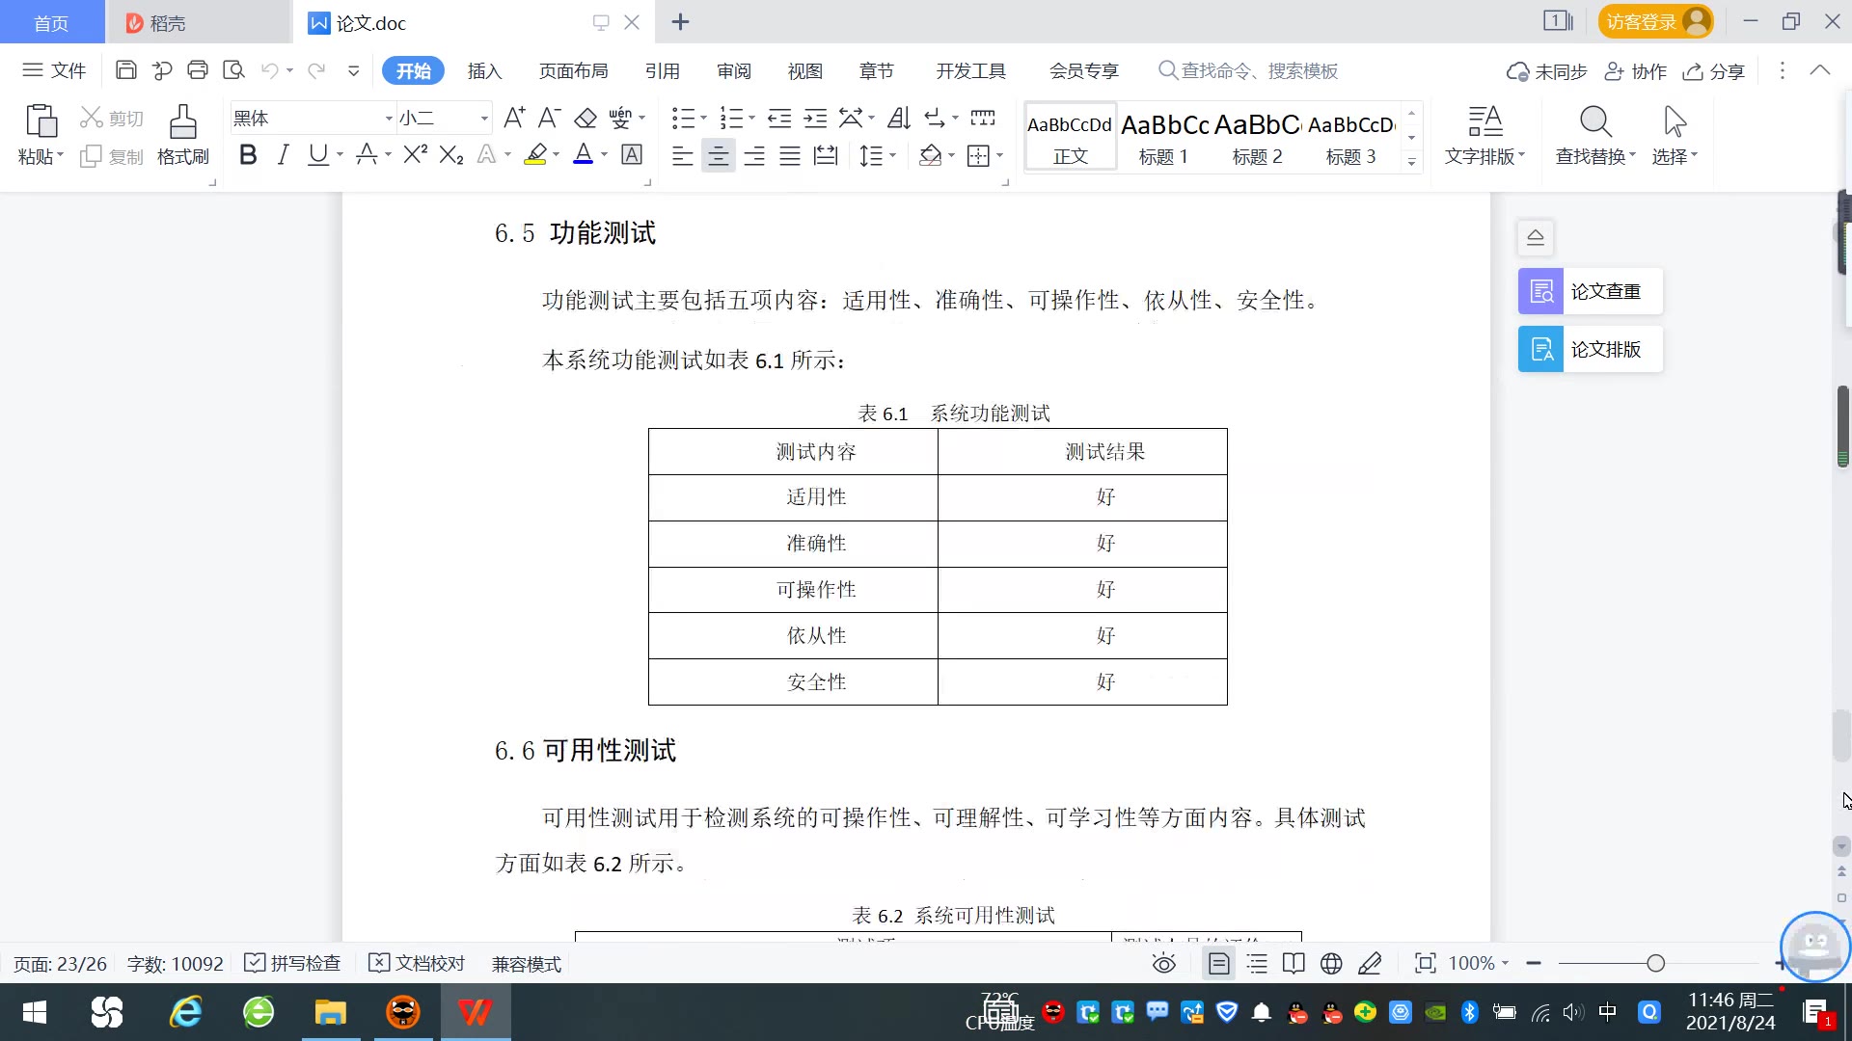This screenshot has height=1041, width=1852.
Task: Expand the styles gallery more arrow
Action: (x=1411, y=162)
